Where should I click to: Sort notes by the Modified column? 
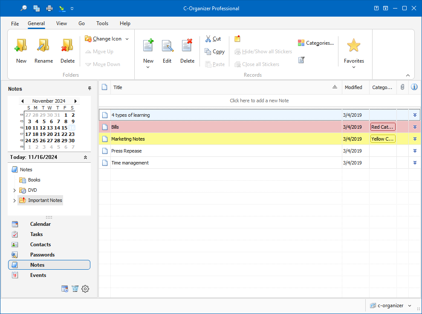coord(355,87)
